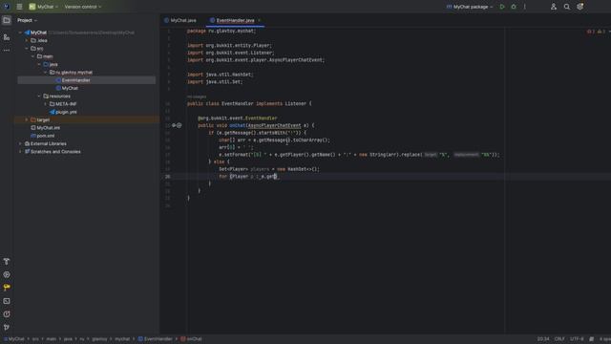Click the usages hint above class declaration
611x344 pixels.
(197, 97)
